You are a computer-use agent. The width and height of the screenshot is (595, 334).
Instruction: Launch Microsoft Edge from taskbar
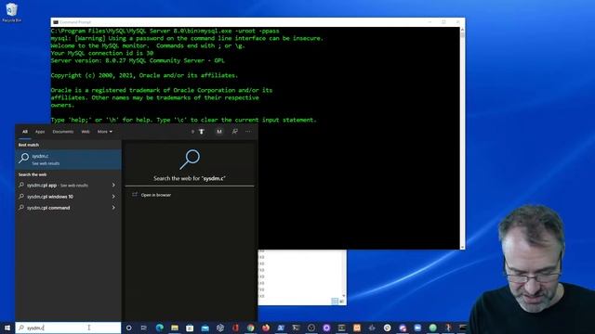click(x=159, y=328)
